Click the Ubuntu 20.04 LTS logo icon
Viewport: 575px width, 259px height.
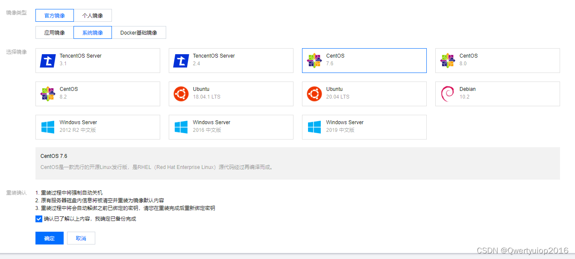pyautogui.click(x=314, y=94)
